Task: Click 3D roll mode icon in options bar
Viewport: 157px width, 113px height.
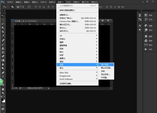Action: (x=111, y=7)
